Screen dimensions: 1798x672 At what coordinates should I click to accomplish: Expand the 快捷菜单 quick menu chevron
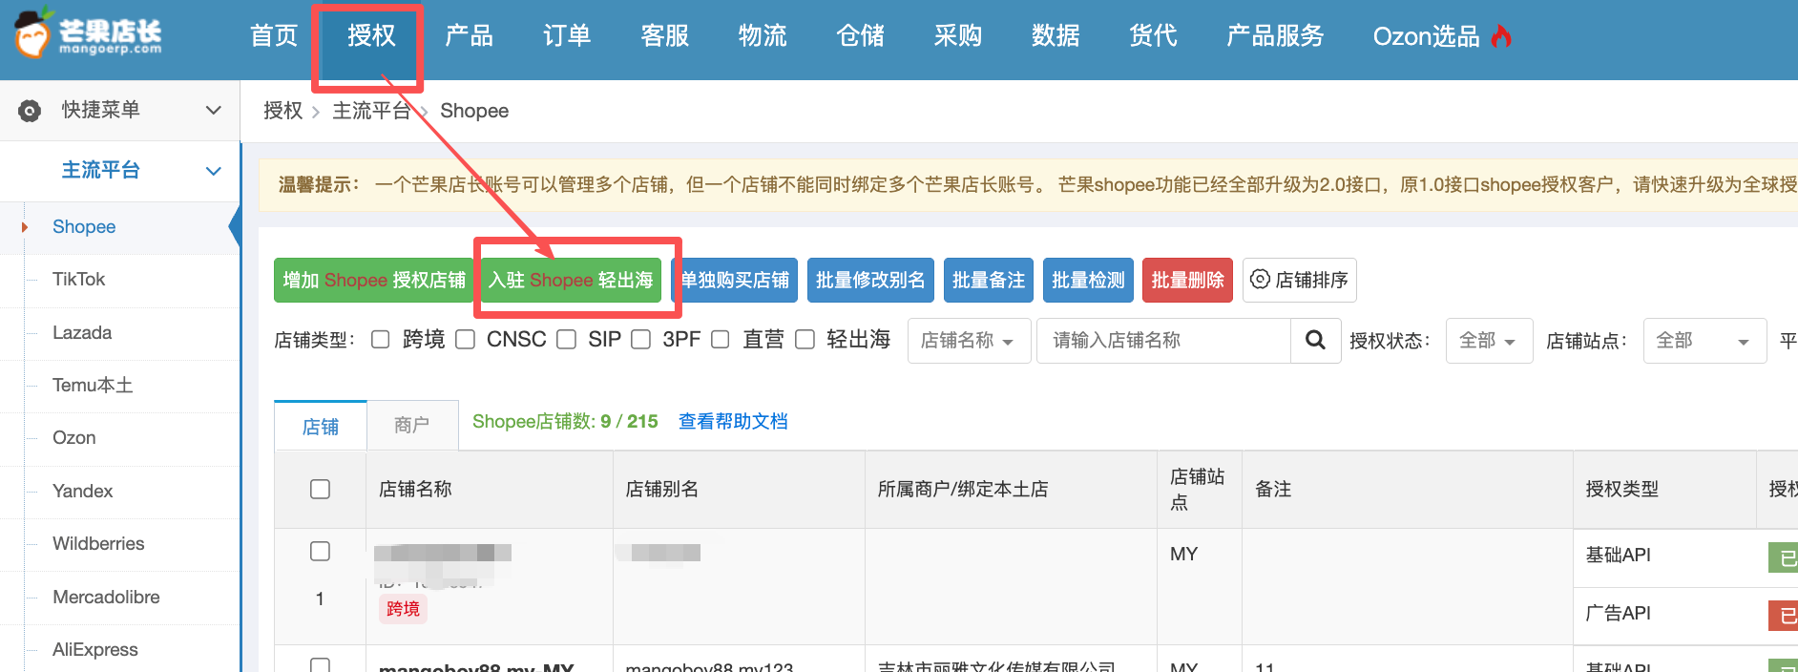coord(214,111)
